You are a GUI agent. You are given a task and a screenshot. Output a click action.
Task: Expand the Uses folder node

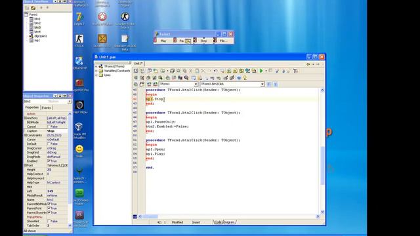pos(96,75)
